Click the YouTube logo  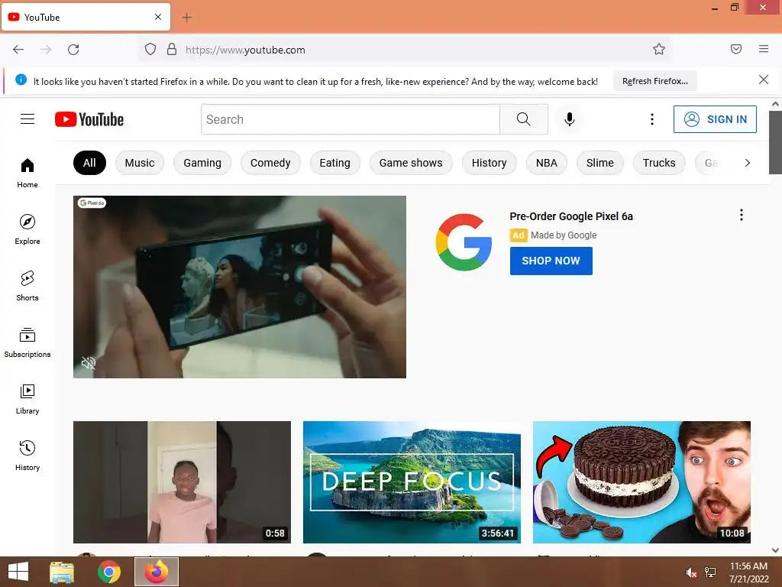click(89, 119)
